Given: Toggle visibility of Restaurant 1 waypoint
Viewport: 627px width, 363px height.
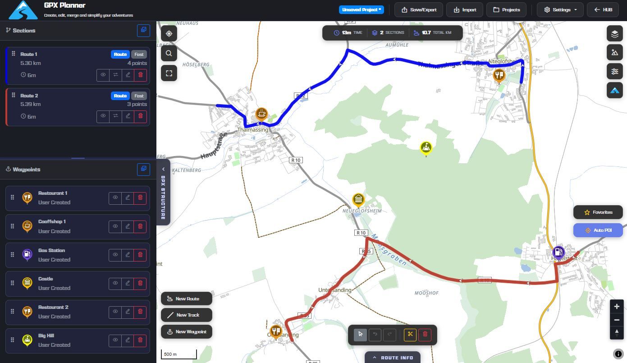Looking at the screenshot, I should [115, 198].
